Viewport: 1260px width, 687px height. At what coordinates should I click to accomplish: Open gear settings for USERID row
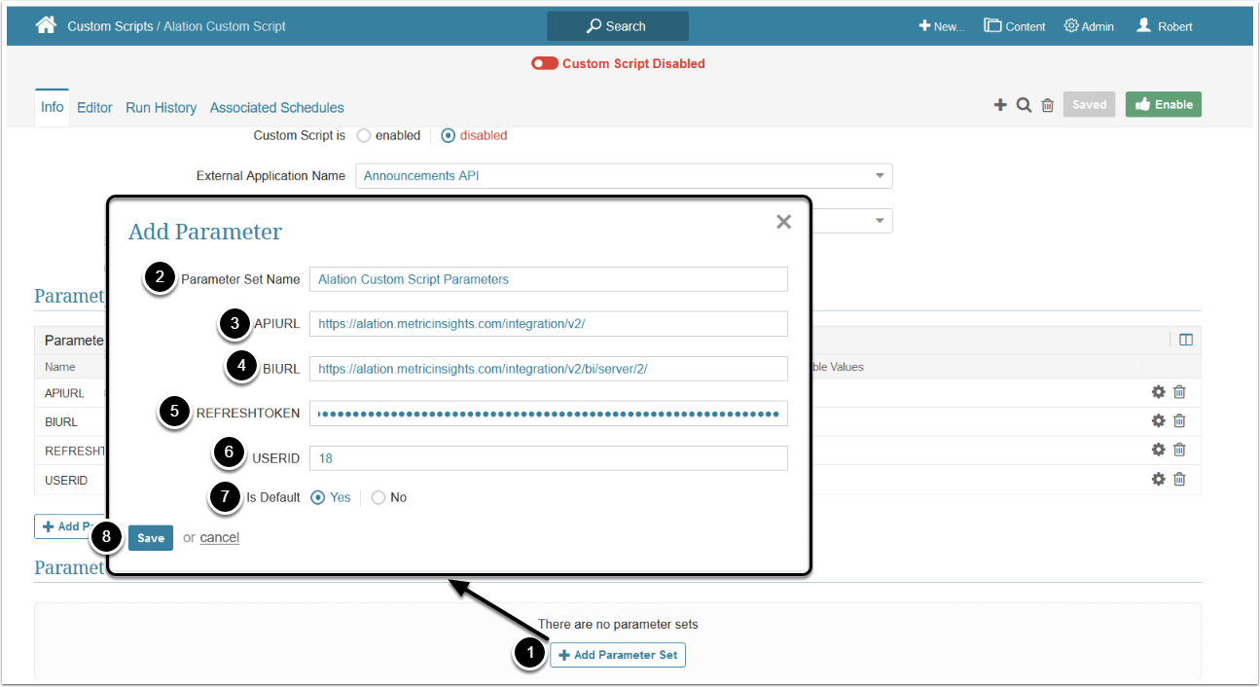(1158, 479)
